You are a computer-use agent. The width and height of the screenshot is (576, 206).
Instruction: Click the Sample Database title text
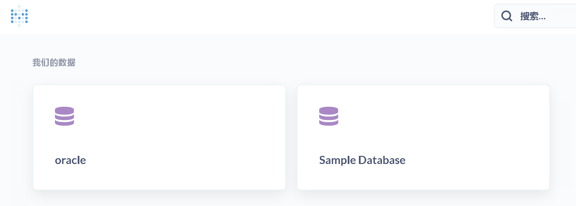click(362, 160)
